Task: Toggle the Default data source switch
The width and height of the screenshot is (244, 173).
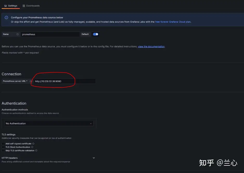Action: (95, 34)
